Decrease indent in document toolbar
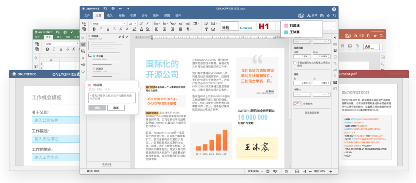 tap(180, 23)
